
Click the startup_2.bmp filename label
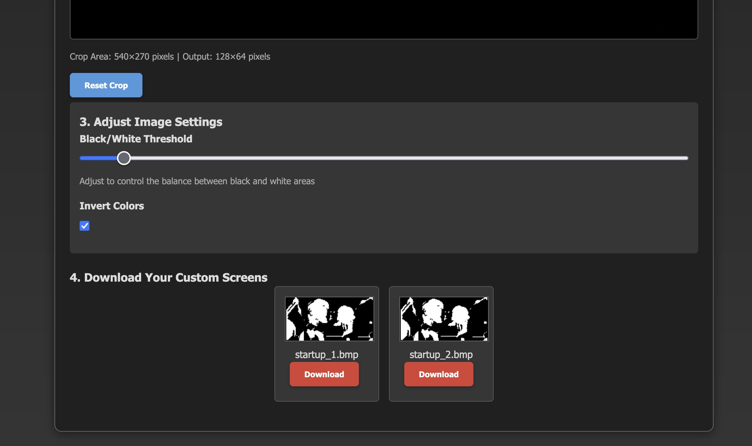(441, 355)
